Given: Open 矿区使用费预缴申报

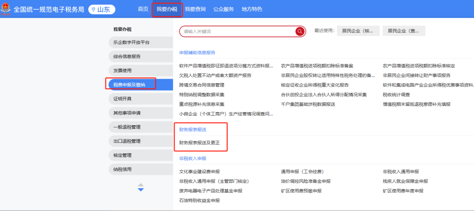Looking at the screenshot, I should (x=301, y=191).
